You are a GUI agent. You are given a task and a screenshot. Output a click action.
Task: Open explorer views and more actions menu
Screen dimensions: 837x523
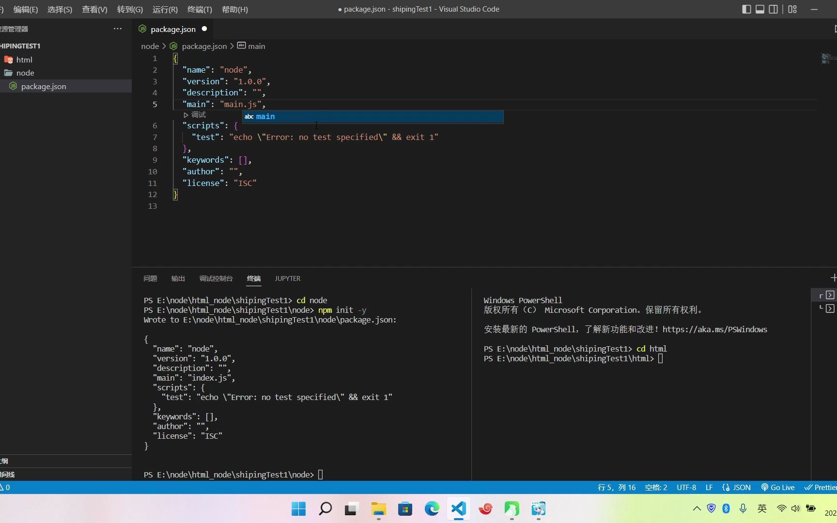click(118, 29)
